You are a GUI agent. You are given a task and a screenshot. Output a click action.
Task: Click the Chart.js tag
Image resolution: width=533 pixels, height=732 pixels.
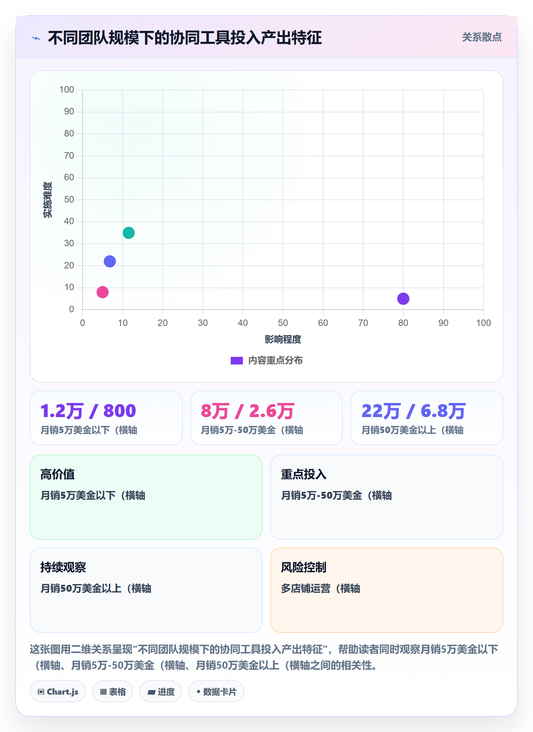(58, 692)
